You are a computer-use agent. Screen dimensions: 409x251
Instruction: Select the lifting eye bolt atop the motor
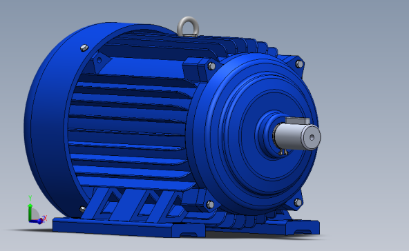(188, 27)
